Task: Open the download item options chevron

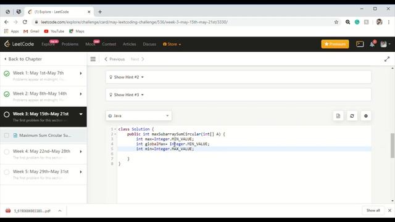Action: coord(60,211)
